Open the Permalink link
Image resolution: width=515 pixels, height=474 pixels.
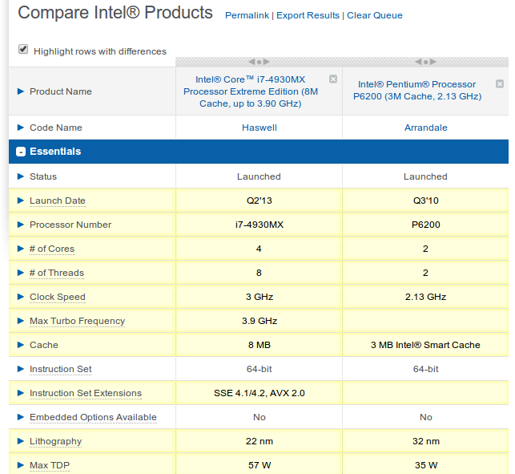pyautogui.click(x=247, y=15)
